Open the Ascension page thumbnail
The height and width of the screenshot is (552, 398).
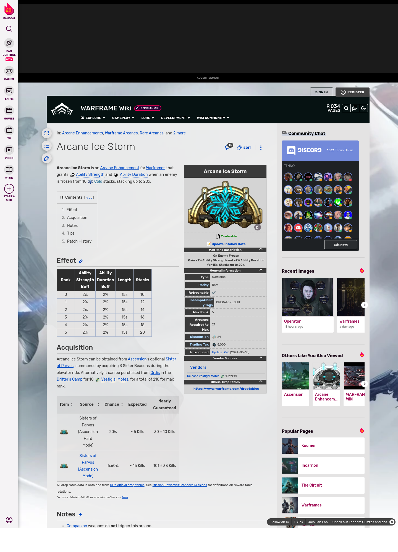click(295, 376)
